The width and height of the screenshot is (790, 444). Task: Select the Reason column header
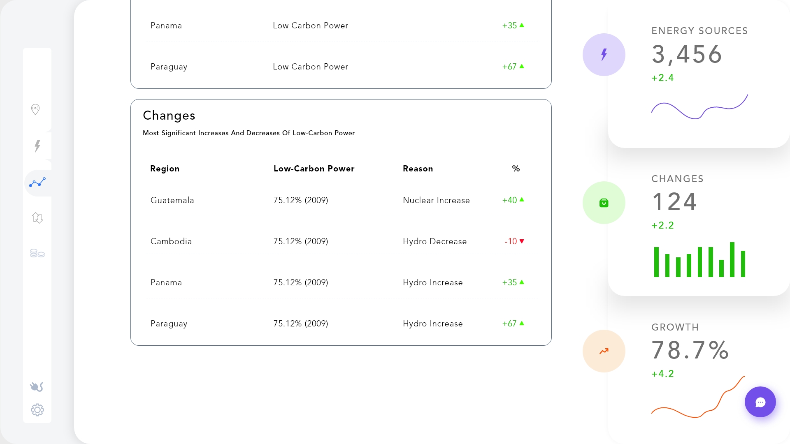pos(418,169)
